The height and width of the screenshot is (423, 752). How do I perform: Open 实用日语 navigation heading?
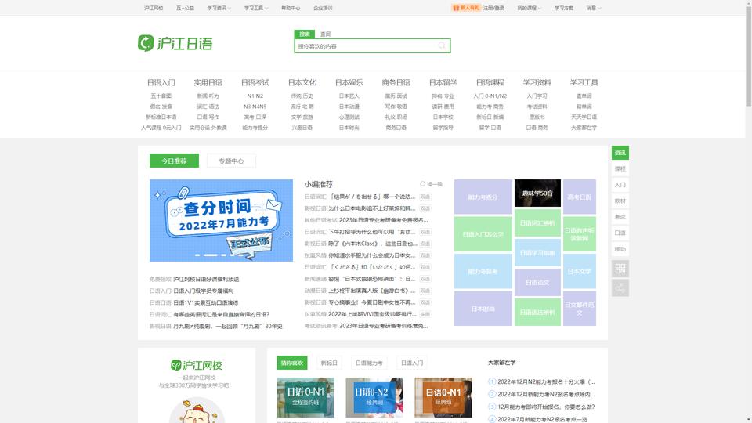[208, 82]
